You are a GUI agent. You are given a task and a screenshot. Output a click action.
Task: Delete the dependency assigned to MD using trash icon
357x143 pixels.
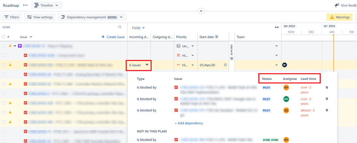point(327,99)
